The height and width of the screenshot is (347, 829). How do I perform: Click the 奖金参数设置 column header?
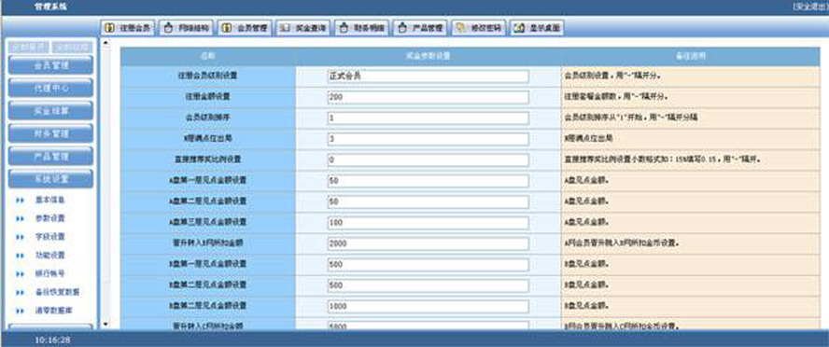click(428, 55)
